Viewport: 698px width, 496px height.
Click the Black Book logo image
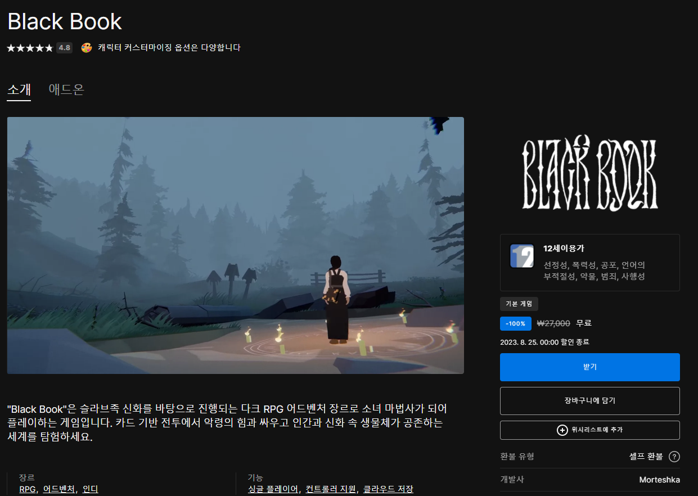click(x=589, y=173)
